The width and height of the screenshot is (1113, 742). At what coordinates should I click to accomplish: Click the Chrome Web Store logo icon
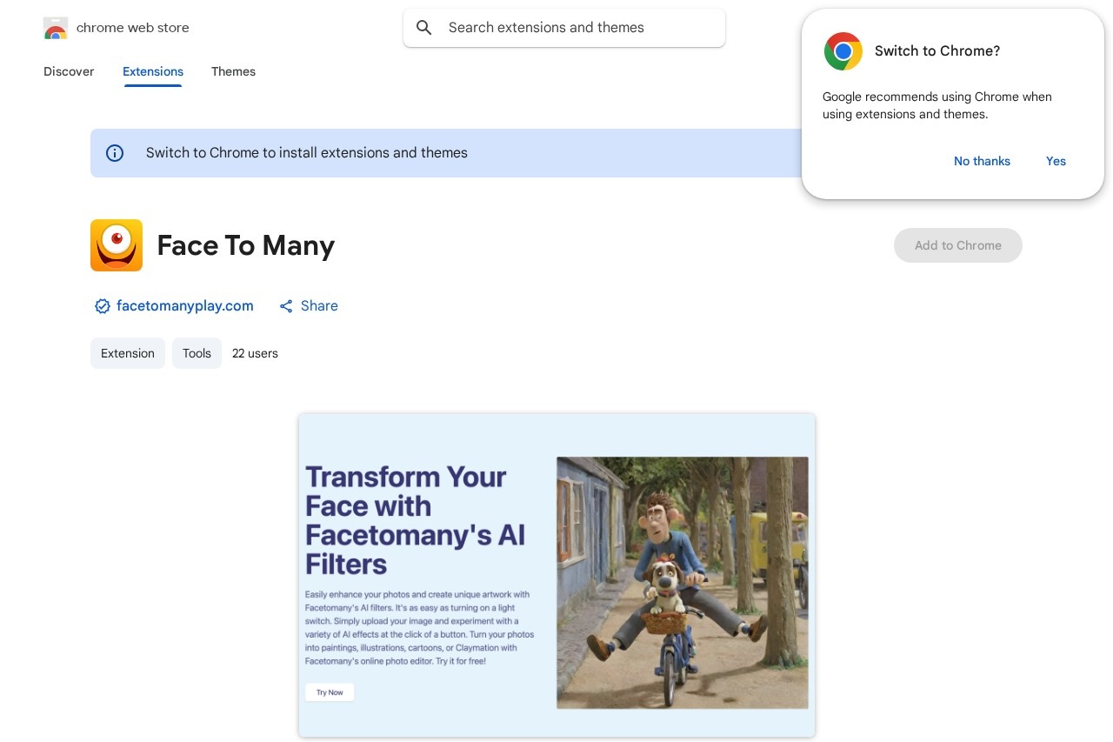tap(56, 28)
